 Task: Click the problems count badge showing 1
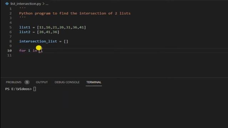(27, 82)
